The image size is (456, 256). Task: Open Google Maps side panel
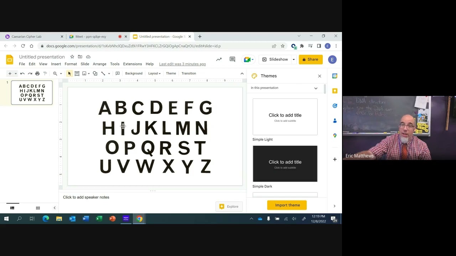(335, 135)
